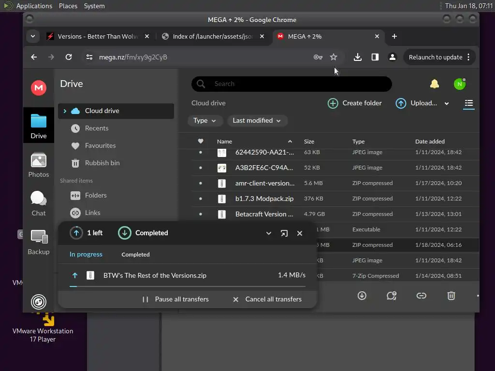Select the A3B2FE6C-C94A... image file
The image size is (495, 371).
point(335,168)
